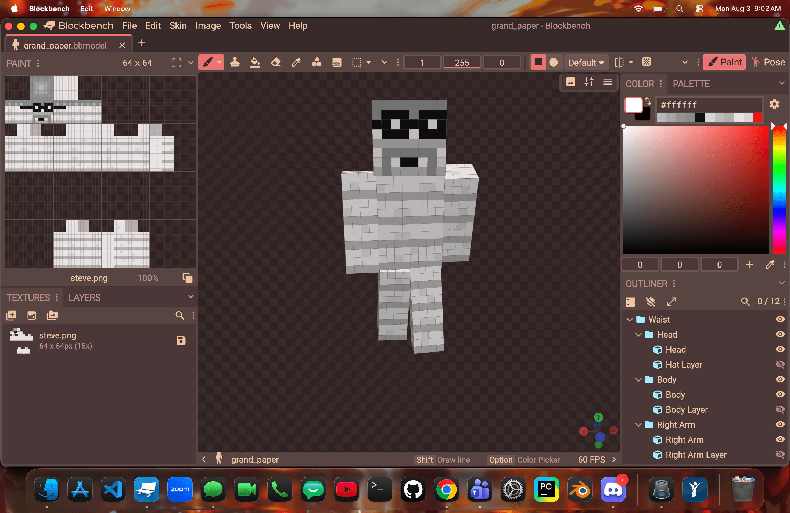Screen dimensions: 790x513
Task: Select the Copy Brush stamp tool
Action: pyautogui.click(x=235, y=62)
